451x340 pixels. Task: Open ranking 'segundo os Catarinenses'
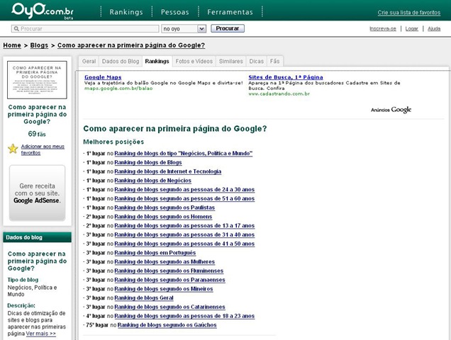point(169,307)
